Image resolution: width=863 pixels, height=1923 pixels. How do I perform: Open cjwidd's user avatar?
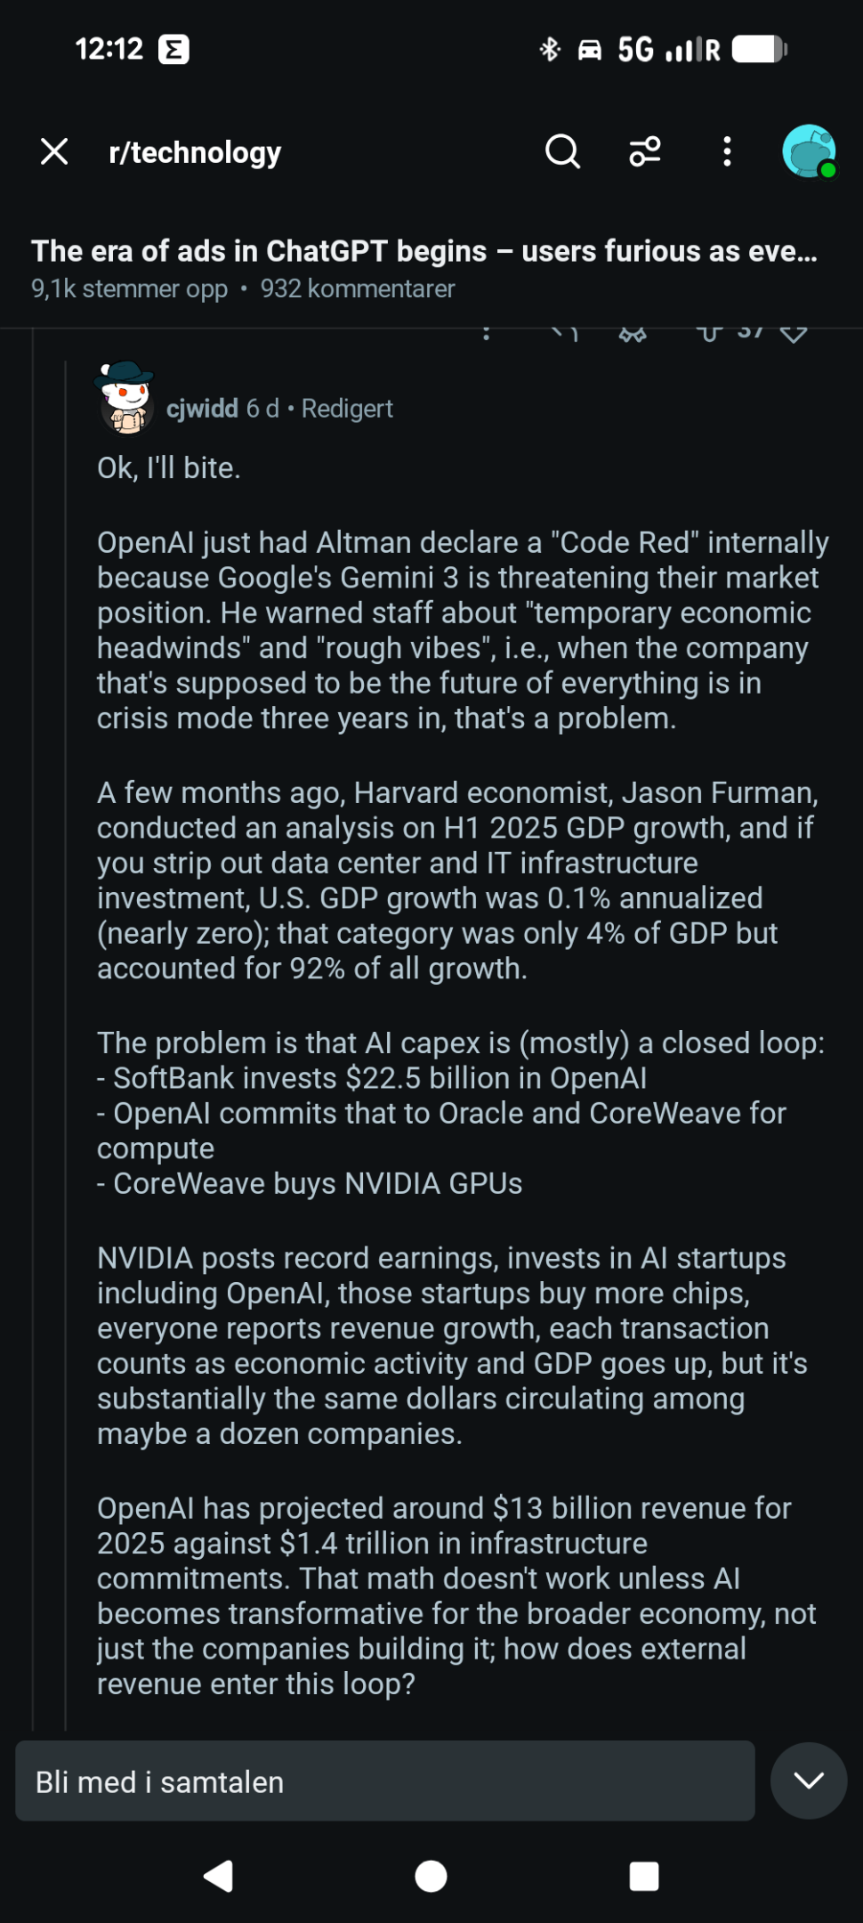pyautogui.click(x=126, y=399)
